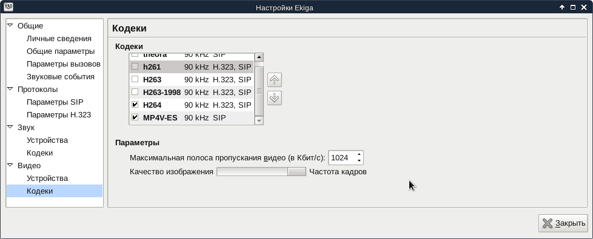Open Звуковые события settings page

click(x=61, y=77)
